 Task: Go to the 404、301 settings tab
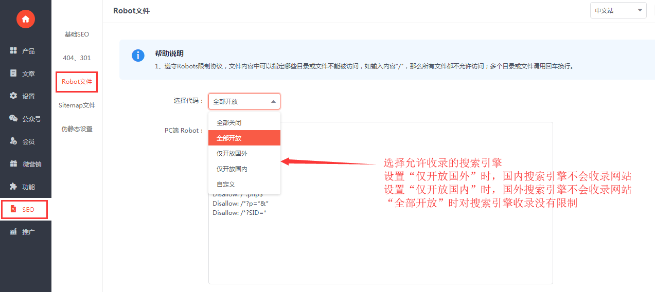[x=77, y=58]
